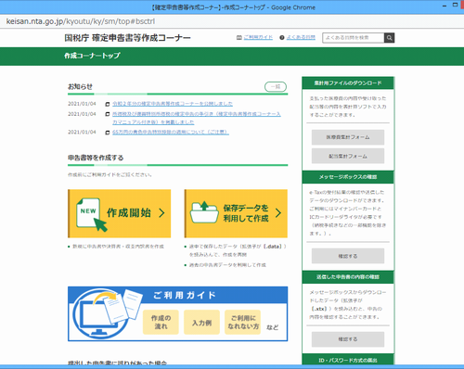Screen dimensions: 464x369
Task: Open the news link about 65万円 青色申告特別控除
Action: tap(171, 133)
